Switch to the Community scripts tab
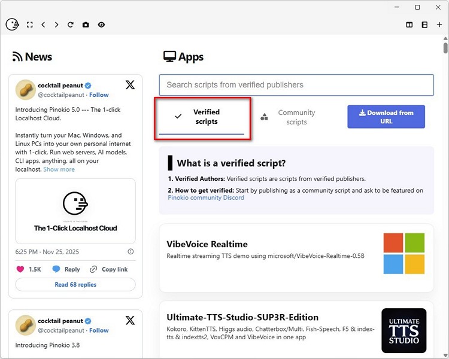Screen dimensions: 449x359 (296, 117)
